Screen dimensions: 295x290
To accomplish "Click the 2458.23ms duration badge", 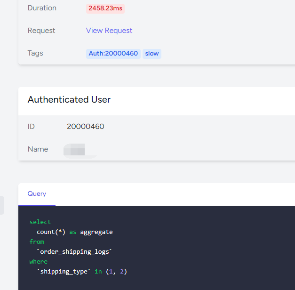I will pos(105,8).
